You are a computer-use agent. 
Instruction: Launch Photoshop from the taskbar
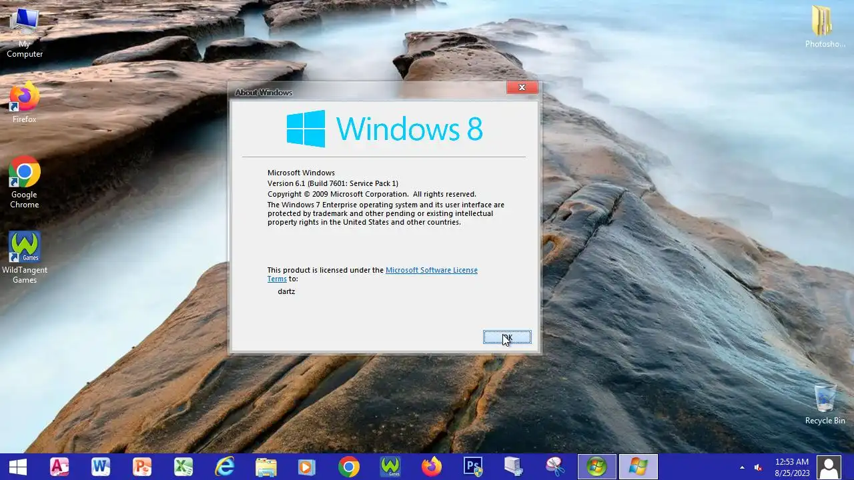[473, 467]
